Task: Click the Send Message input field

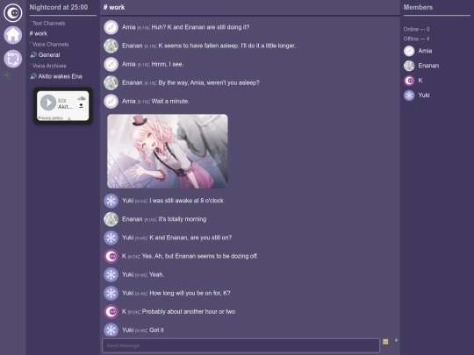Action: pyautogui.click(x=241, y=345)
